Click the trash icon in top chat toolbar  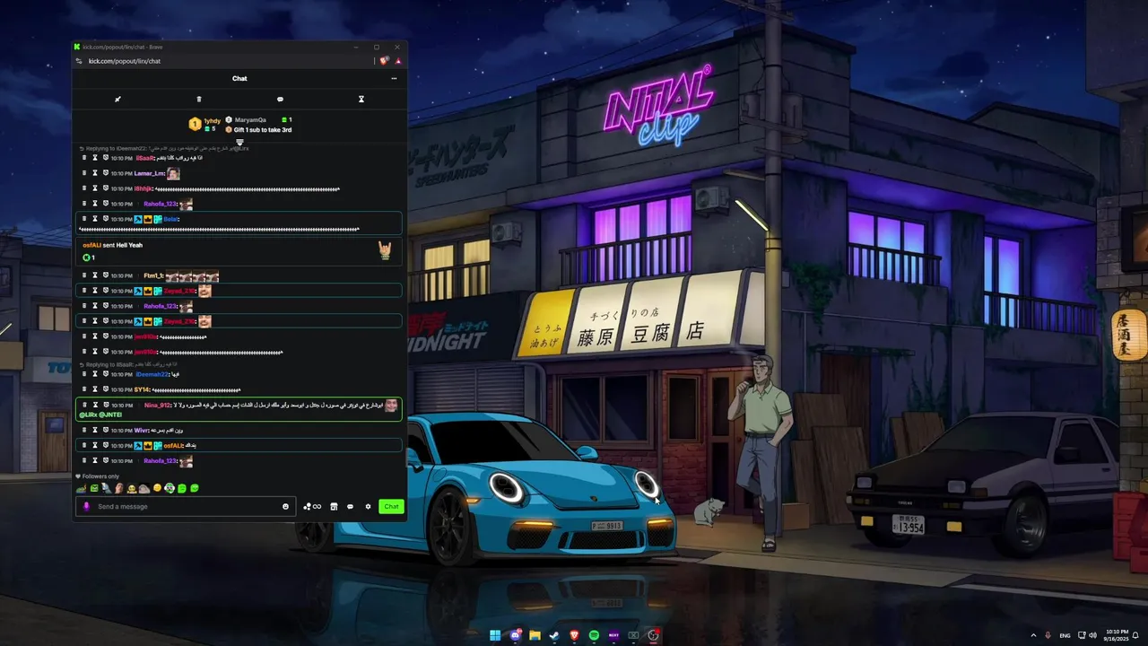coord(199,99)
